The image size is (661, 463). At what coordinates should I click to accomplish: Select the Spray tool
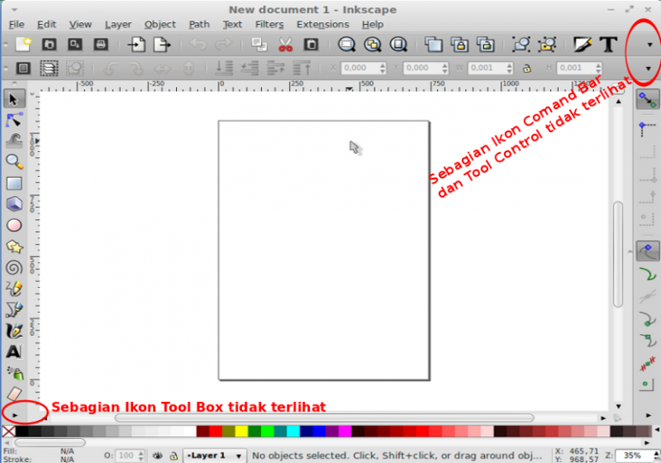coord(14,372)
